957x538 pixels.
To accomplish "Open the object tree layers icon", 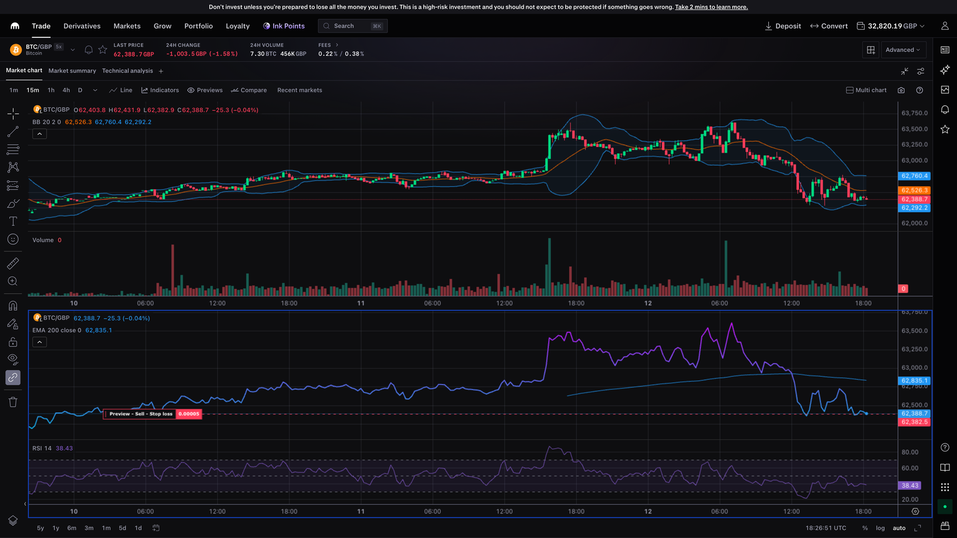I will click(x=13, y=521).
